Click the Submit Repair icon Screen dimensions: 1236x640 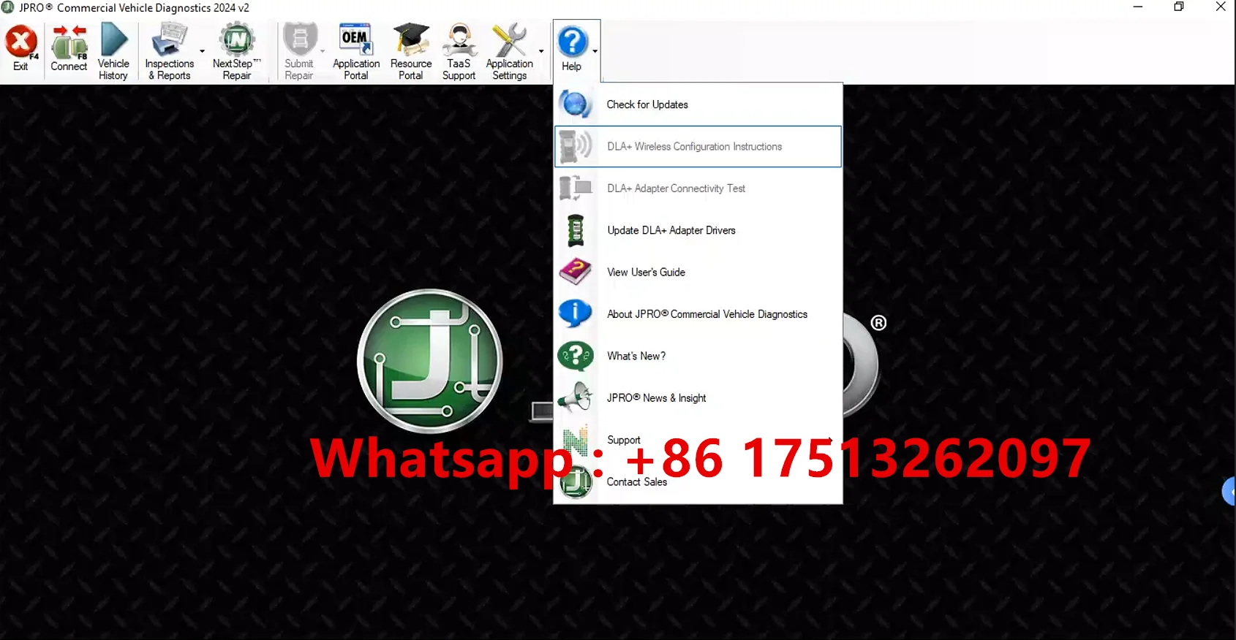coord(300,40)
